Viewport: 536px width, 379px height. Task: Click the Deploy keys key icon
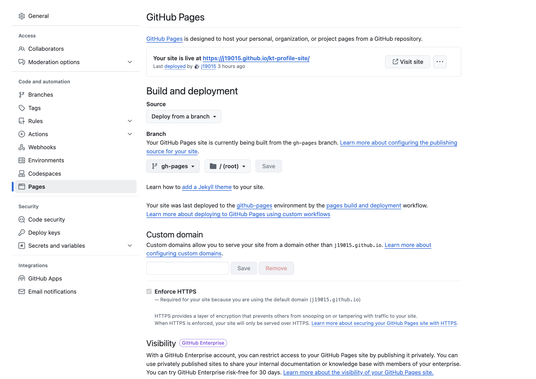pos(22,233)
